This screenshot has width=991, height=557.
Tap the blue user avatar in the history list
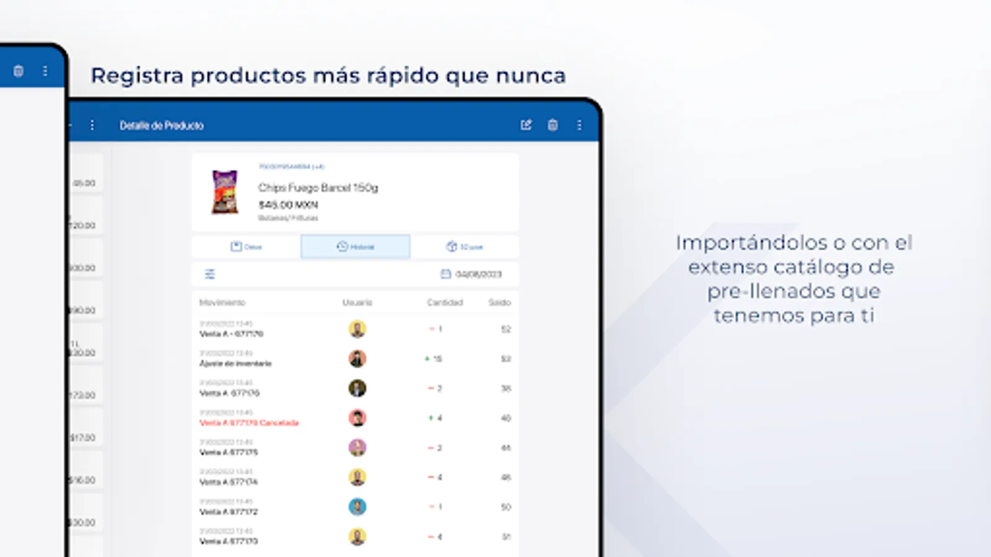(357, 507)
